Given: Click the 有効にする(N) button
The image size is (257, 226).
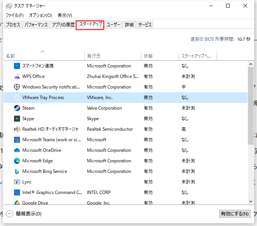Looking at the screenshot, I should click(x=235, y=214).
